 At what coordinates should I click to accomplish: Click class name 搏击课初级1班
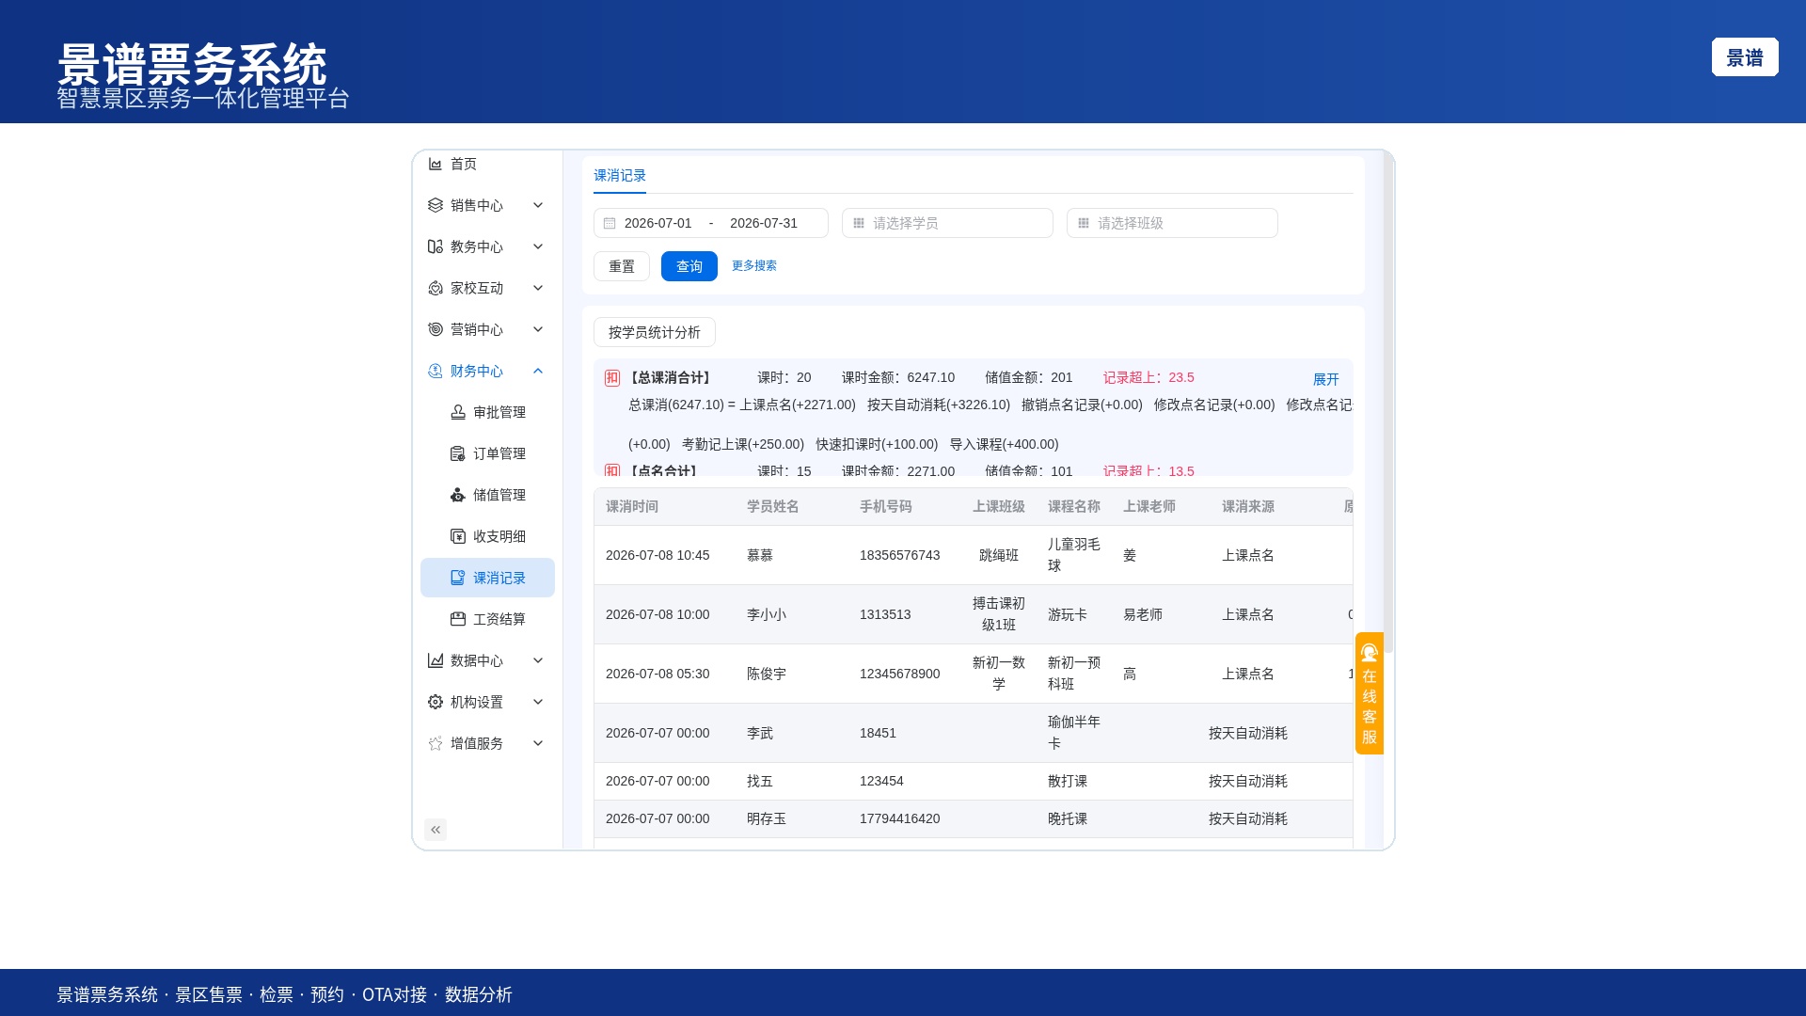(x=999, y=614)
